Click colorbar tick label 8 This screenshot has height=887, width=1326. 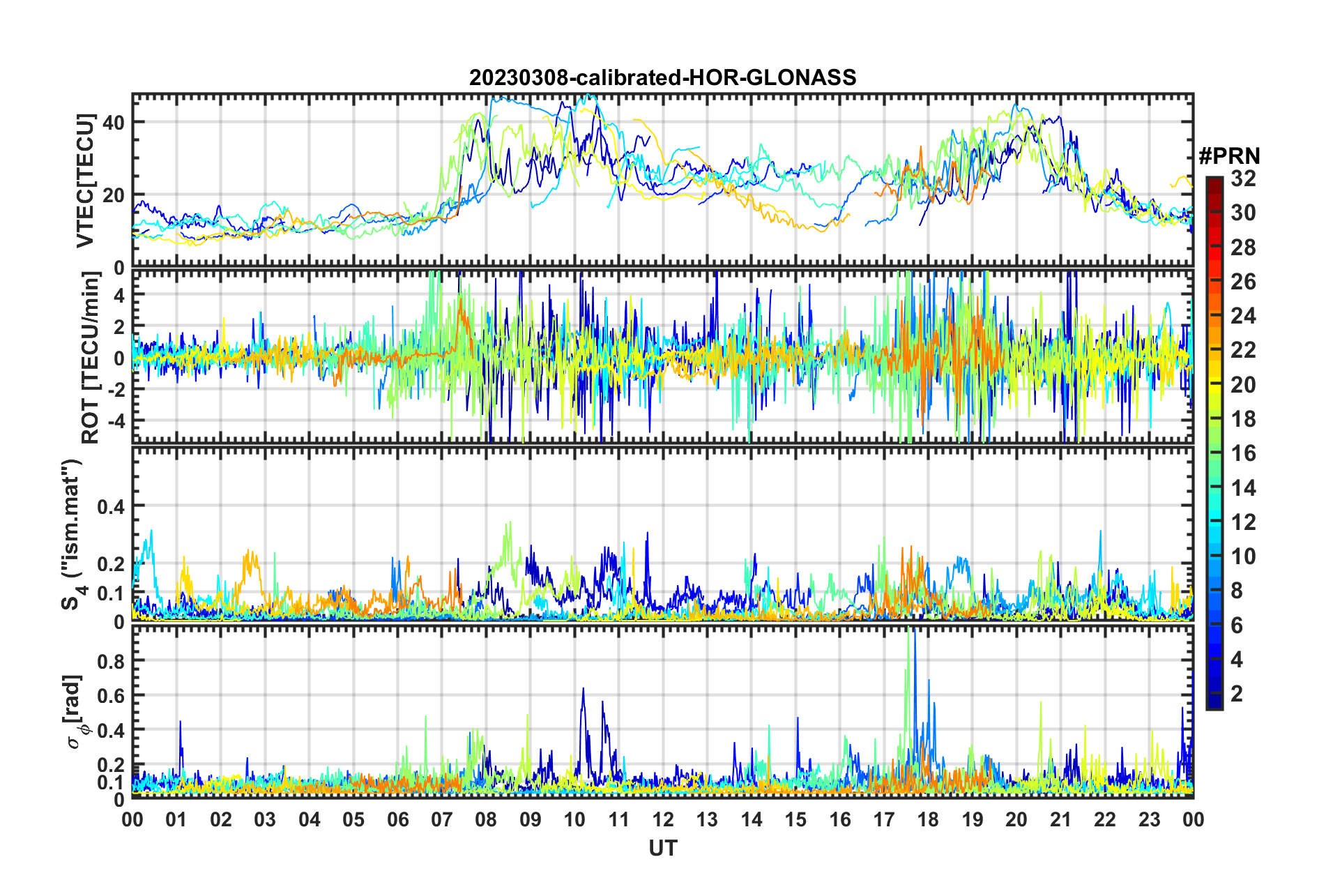coord(1237,591)
